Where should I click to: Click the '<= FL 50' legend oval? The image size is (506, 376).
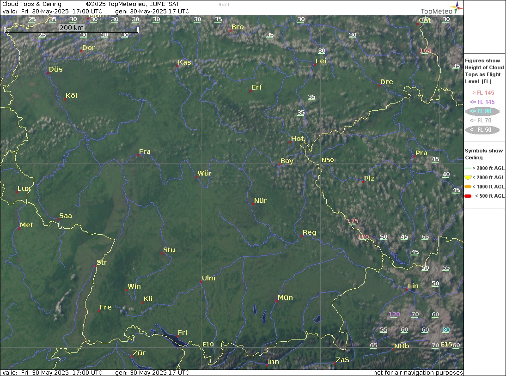pos(482,130)
